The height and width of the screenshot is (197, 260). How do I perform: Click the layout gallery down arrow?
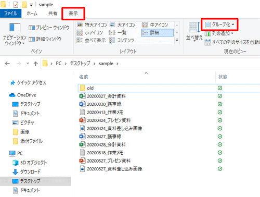(x=177, y=33)
